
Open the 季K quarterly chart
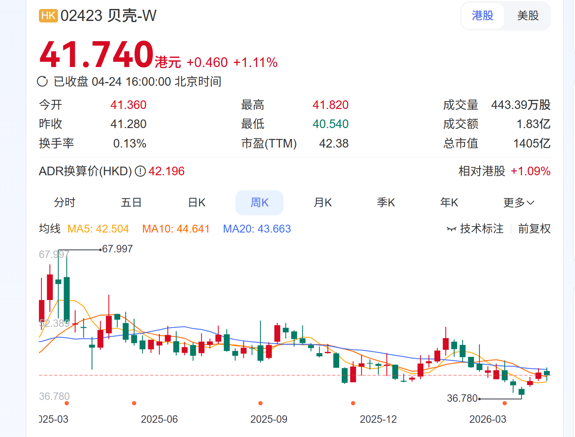pyautogui.click(x=386, y=202)
